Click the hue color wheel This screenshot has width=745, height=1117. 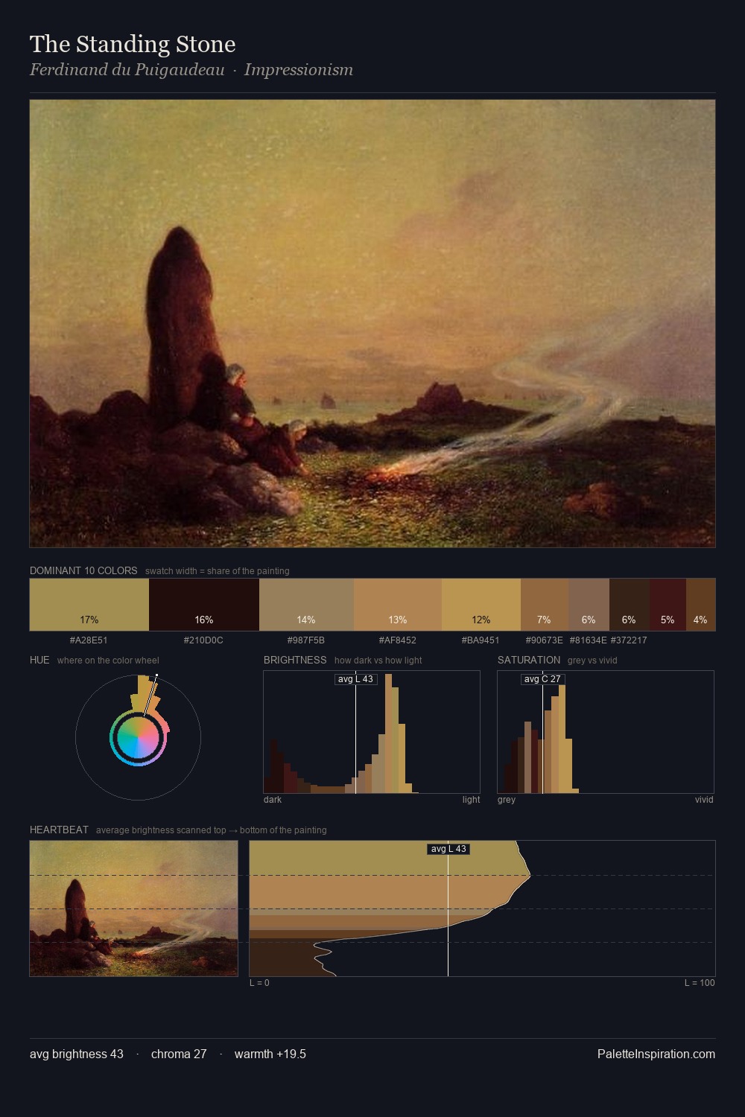click(x=138, y=738)
